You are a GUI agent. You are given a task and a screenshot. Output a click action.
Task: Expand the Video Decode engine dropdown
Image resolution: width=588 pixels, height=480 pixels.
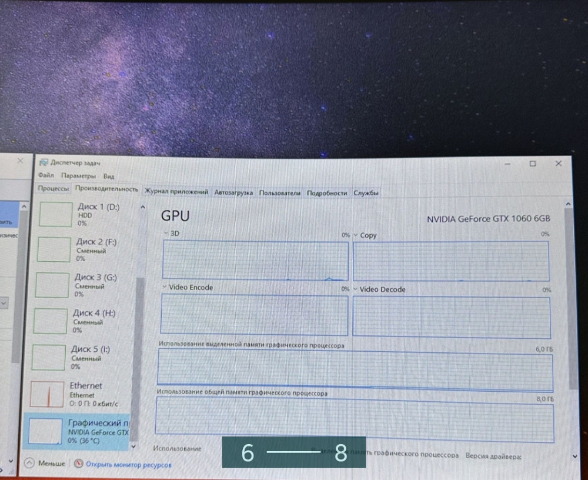pos(355,289)
